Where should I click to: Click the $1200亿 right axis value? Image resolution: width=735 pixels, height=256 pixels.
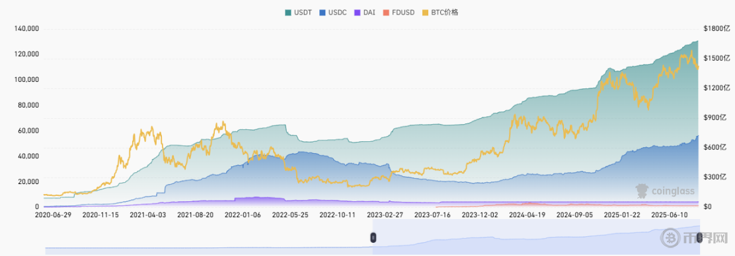(716, 88)
